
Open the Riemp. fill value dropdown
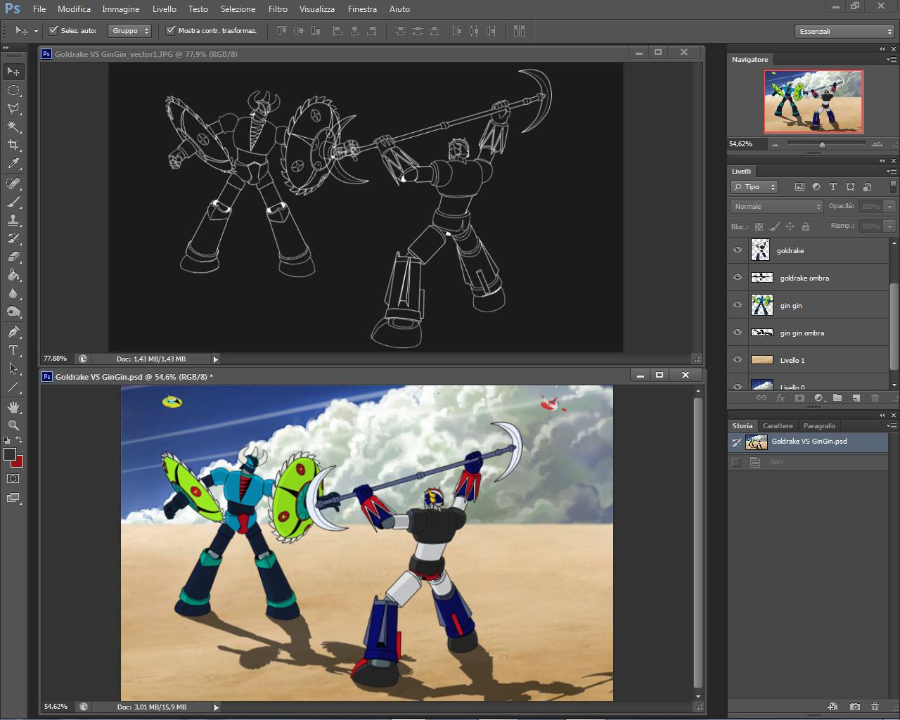[x=889, y=226]
